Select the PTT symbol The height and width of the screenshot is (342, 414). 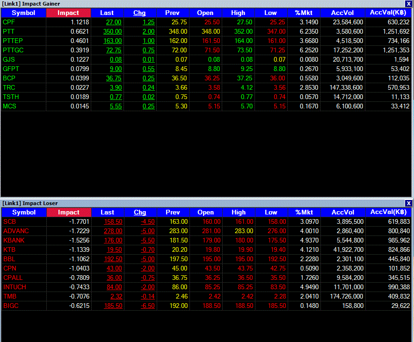(x=9, y=32)
